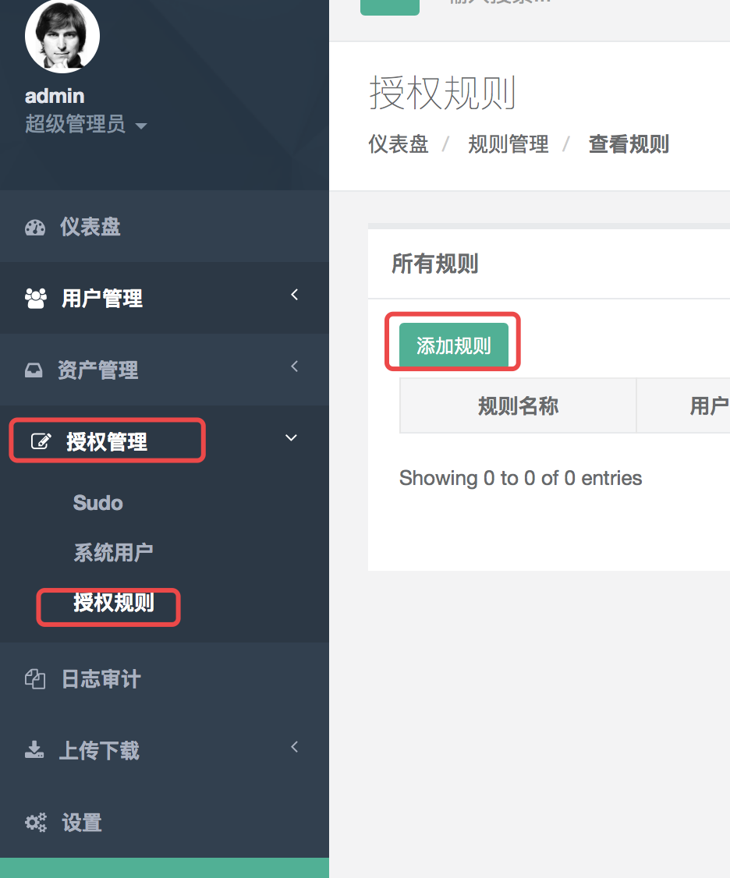The image size is (730, 878).
Task: Select the 系统用户 submenu item
Action: (113, 553)
